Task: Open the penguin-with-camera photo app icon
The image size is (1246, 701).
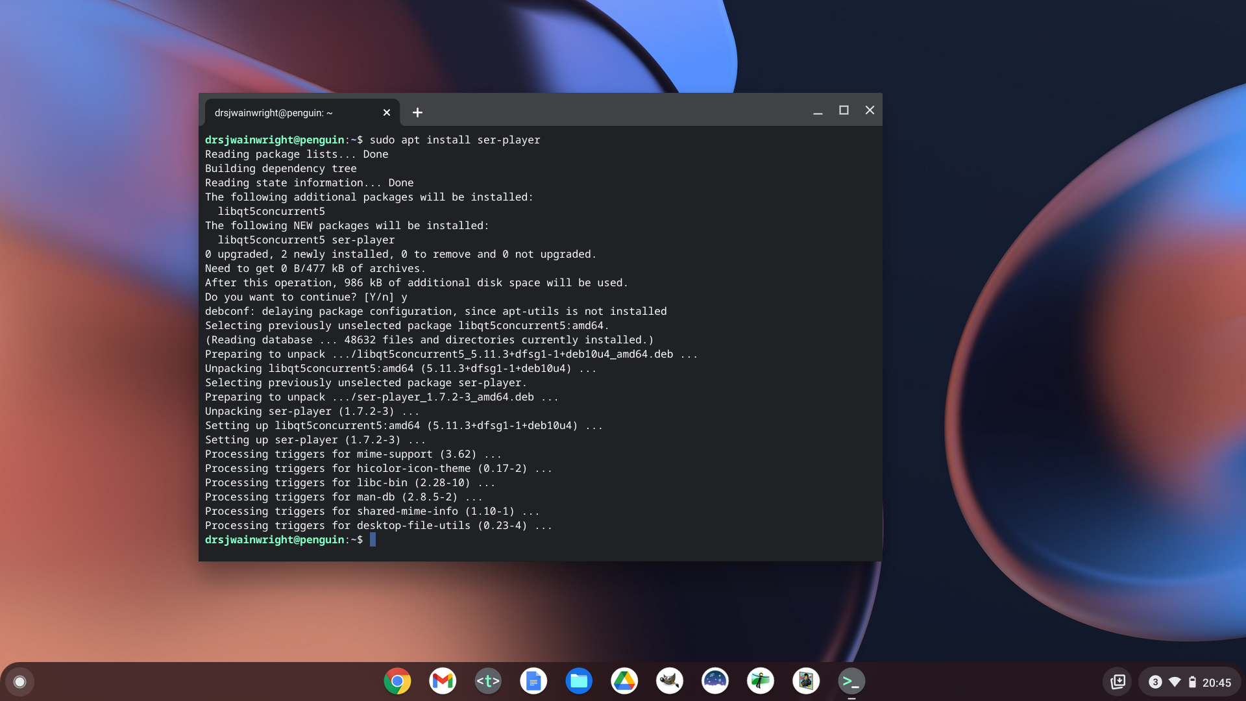Action: 806,681
